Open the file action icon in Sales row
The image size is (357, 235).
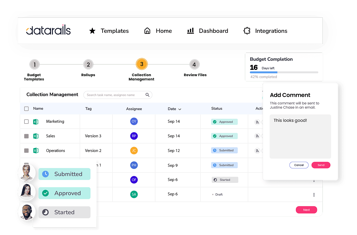click(x=257, y=136)
